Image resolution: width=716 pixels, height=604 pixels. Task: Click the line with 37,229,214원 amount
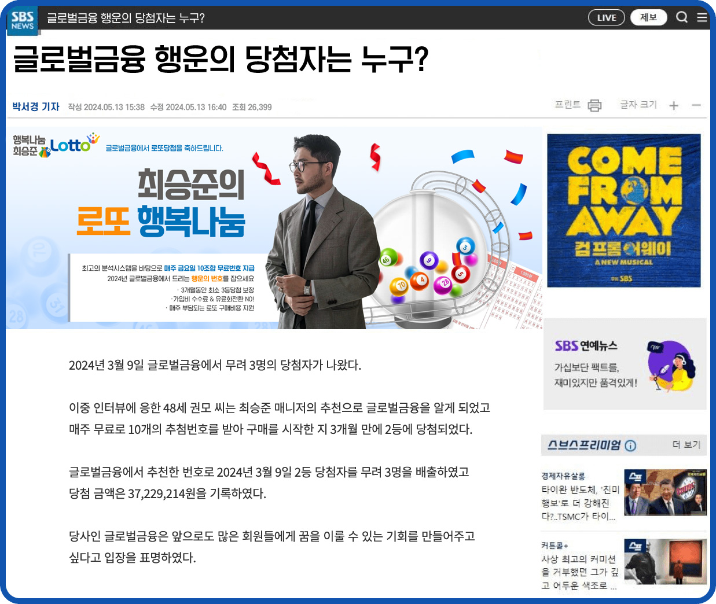pos(167,493)
